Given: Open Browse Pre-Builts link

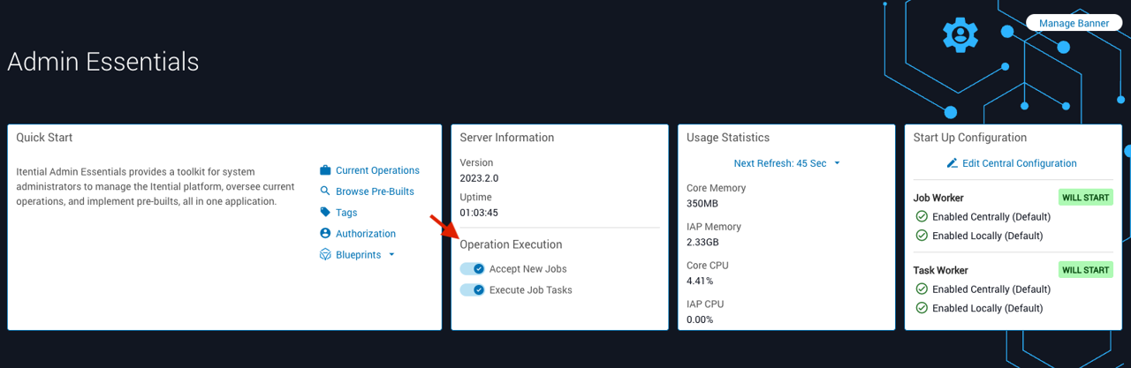Looking at the screenshot, I should tap(375, 192).
